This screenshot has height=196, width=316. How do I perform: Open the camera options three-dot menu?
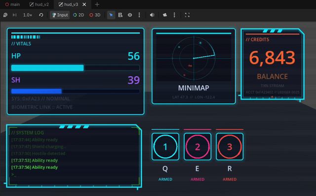click(174, 15)
